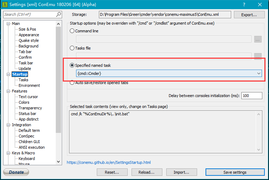269x180 pixels.
Task: Click the Main tree label
Action: point(16,24)
